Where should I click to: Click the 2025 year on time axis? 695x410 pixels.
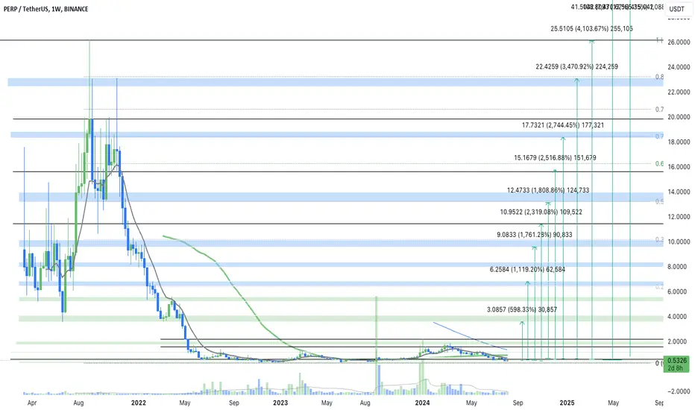pyautogui.click(x=567, y=403)
